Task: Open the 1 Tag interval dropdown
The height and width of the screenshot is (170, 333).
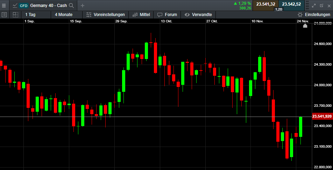Action: [x=30, y=15]
